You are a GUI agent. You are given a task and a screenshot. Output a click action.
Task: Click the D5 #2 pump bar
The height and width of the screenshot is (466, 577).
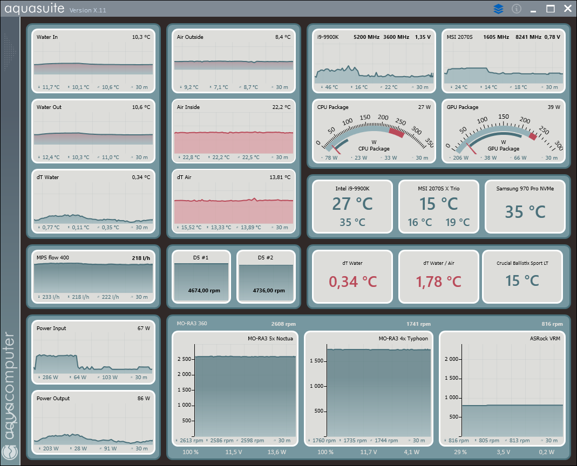(266, 277)
